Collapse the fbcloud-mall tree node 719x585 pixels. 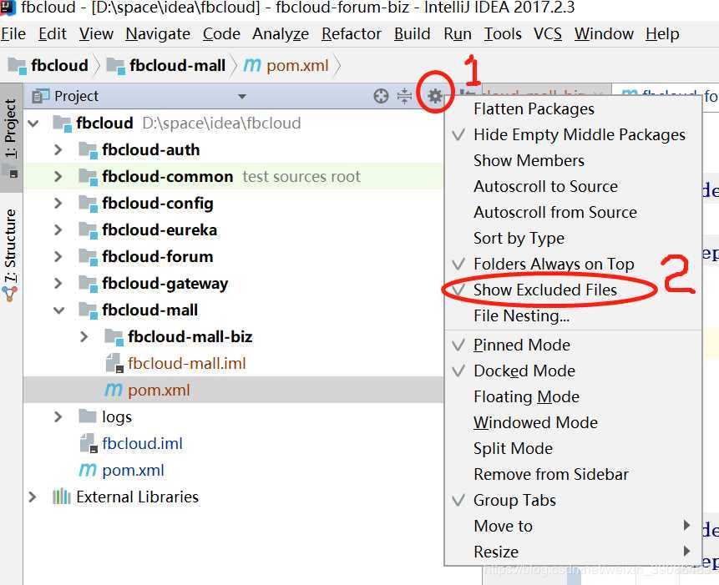[58, 310]
